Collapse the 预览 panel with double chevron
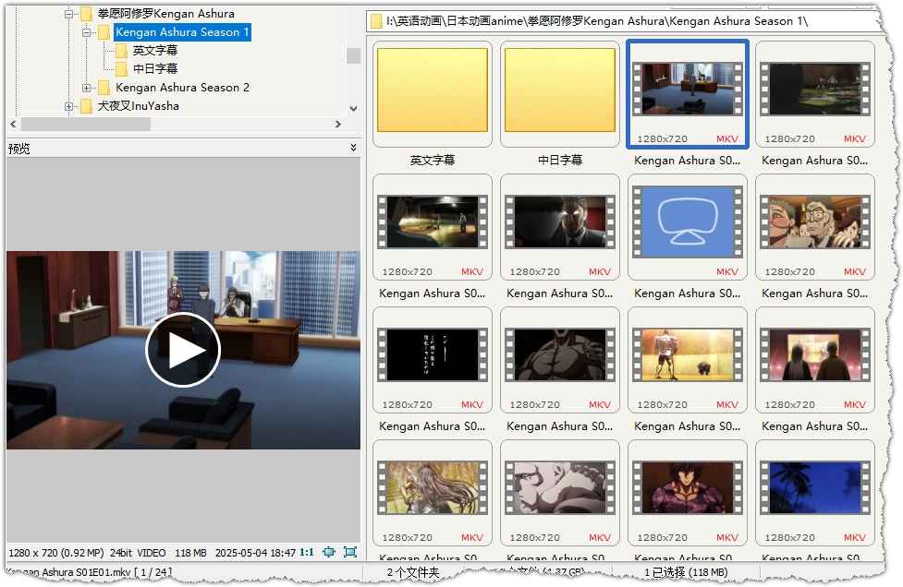The width and height of the screenshot is (903, 587). tap(353, 148)
